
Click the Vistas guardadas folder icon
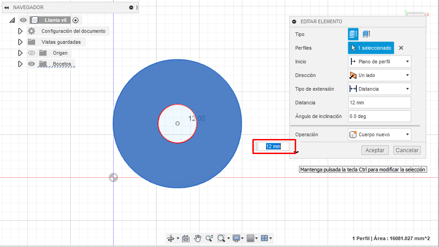(x=31, y=42)
